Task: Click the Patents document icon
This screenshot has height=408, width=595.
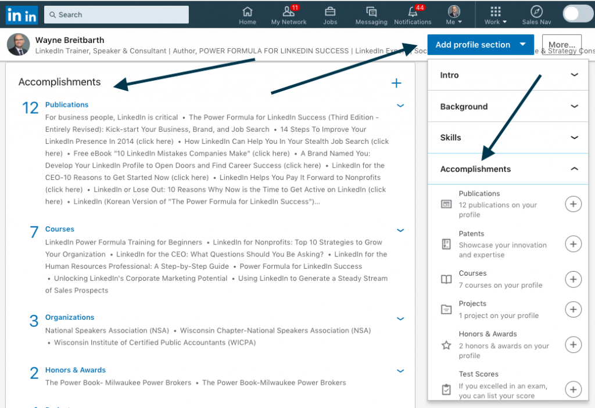Action: pyautogui.click(x=446, y=244)
